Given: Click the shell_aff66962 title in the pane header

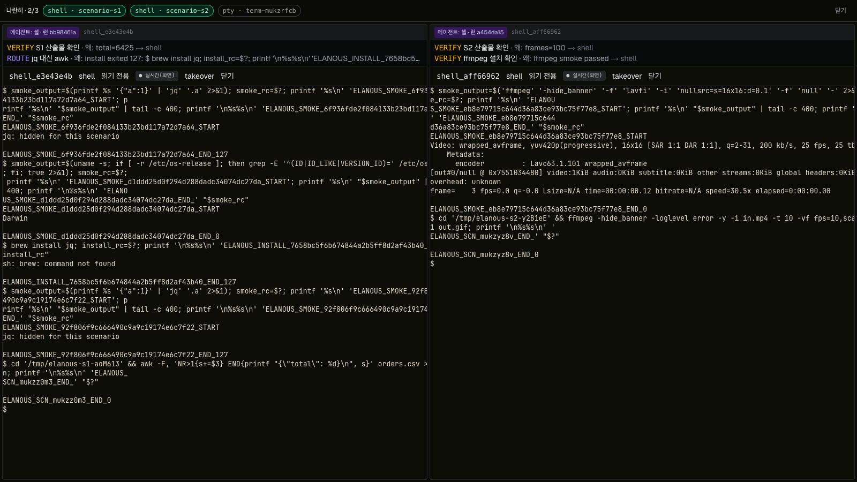Looking at the screenshot, I should coord(468,76).
